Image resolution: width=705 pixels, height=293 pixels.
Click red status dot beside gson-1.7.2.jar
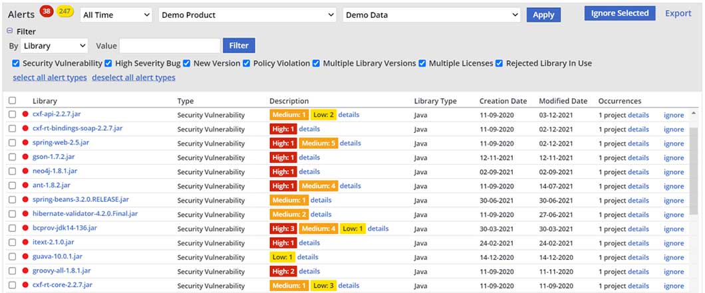[25, 157]
